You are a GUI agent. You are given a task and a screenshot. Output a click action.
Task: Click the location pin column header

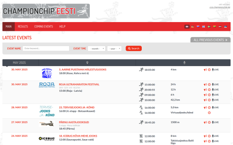(x=87, y=63)
